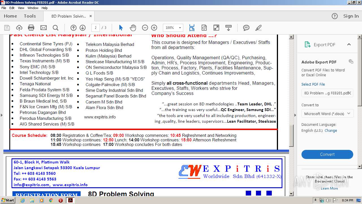Open the zoom level 108% dropdown
This screenshot has width=362, height=204.
[180, 28]
